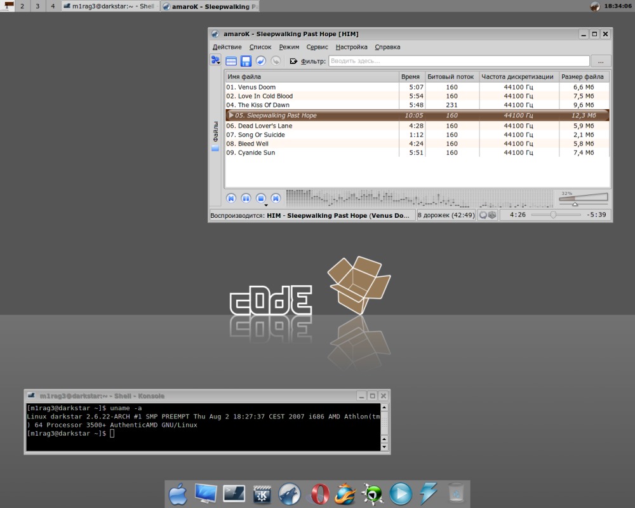
Task: Click the 2,1 Мб file size cell
Action: (x=584, y=135)
